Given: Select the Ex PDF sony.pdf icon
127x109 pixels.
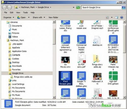Looking at the screenshot, I should tap(82, 59).
